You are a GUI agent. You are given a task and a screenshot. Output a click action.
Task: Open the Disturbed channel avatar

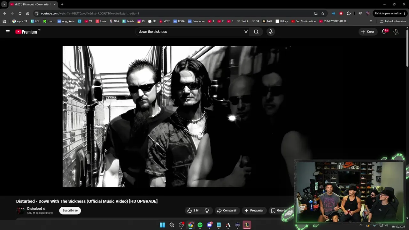coord(20,211)
